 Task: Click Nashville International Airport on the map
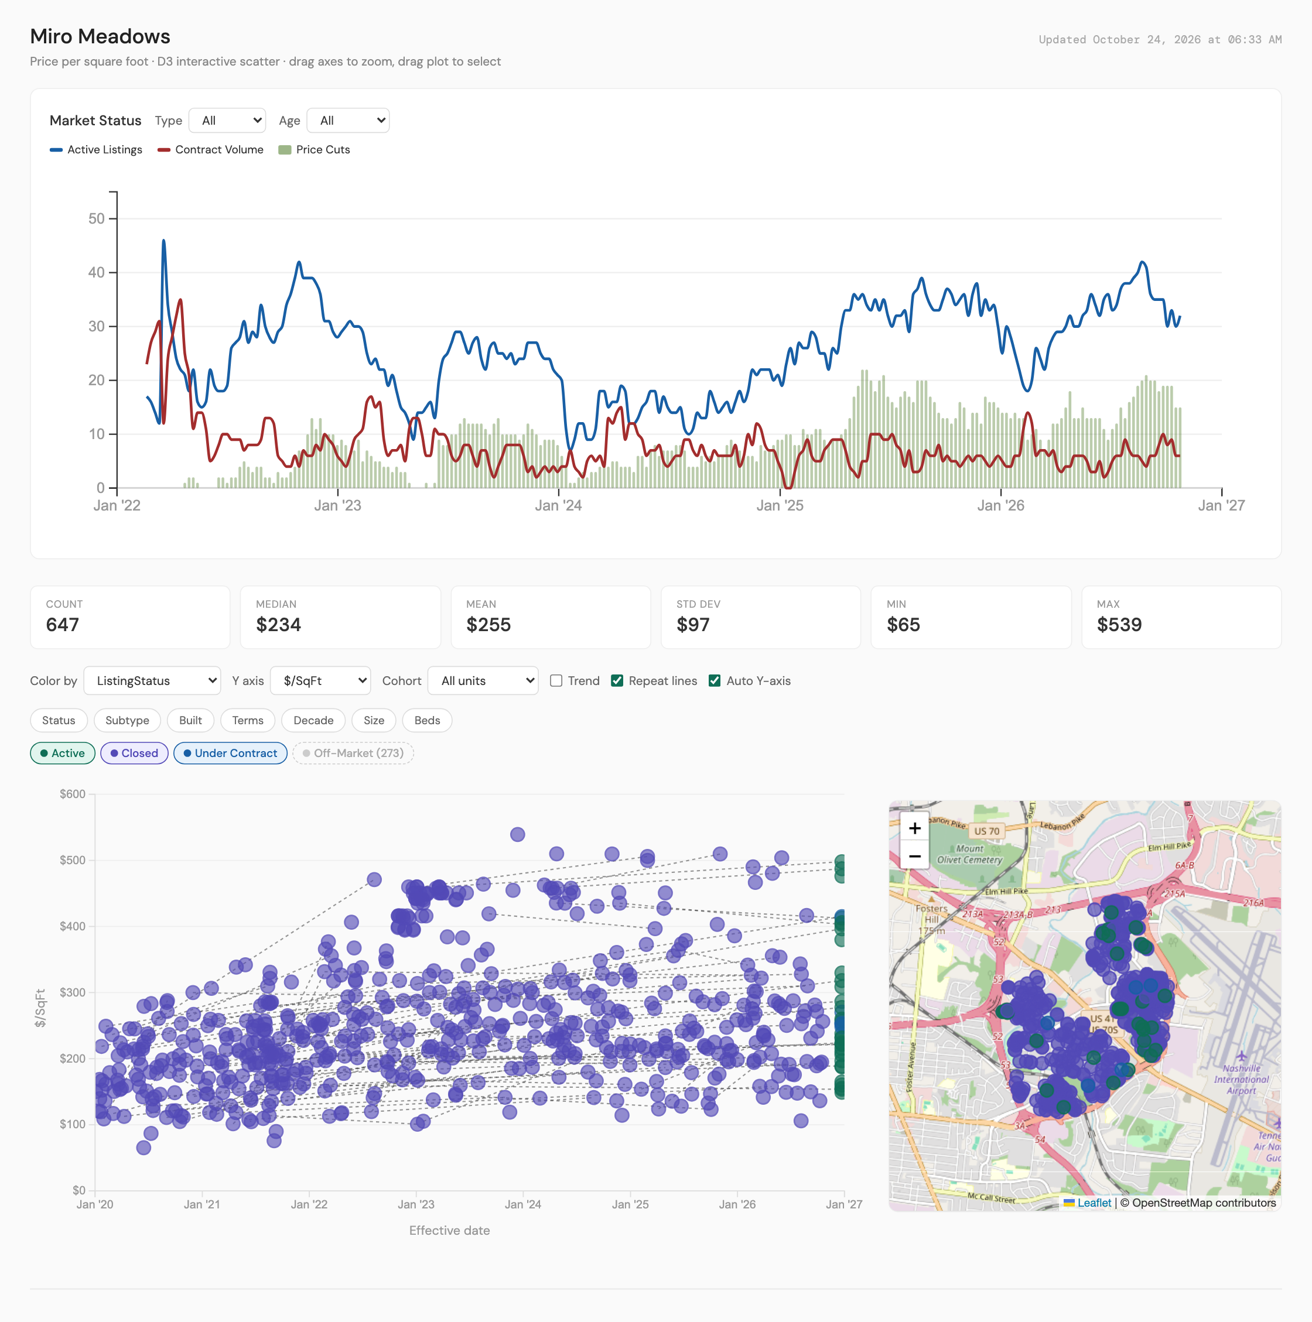[1241, 1079]
